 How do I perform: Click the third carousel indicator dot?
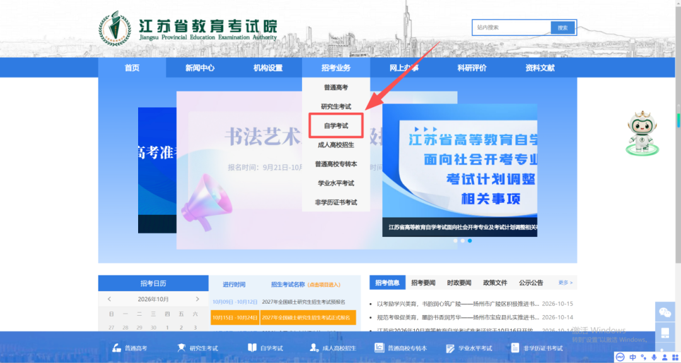pyautogui.click(x=470, y=241)
